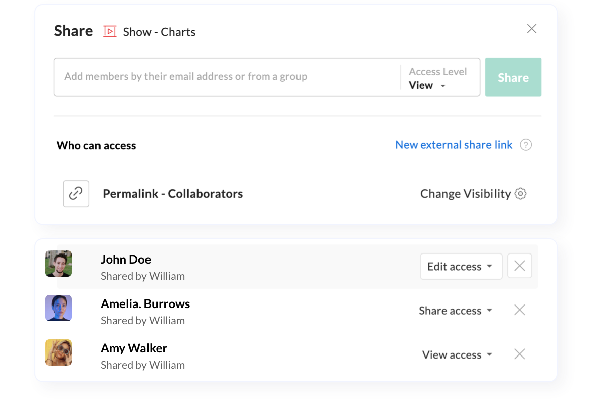Close the Share dialog
This screenshot has width=593, height=407.
pos(531,29)
